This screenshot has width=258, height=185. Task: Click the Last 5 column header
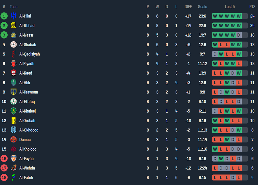click(x=230, y=7)
